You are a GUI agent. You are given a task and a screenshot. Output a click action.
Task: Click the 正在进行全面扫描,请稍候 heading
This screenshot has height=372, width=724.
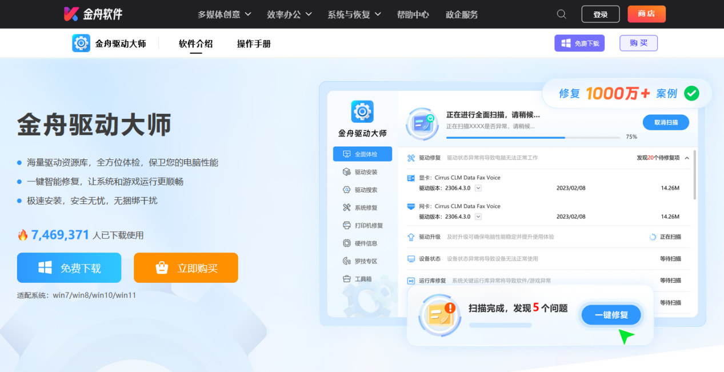coord(493,114)
